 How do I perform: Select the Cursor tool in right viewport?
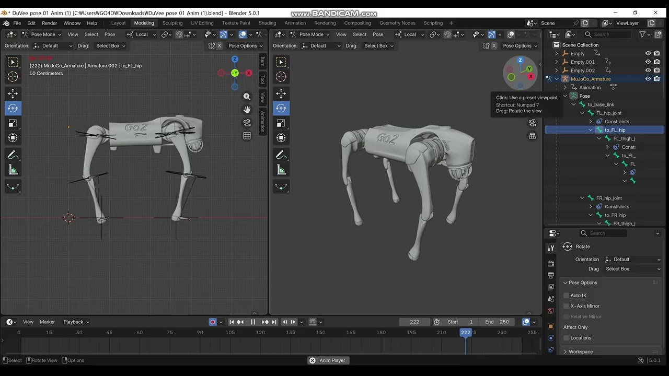[x=281, y=77]
